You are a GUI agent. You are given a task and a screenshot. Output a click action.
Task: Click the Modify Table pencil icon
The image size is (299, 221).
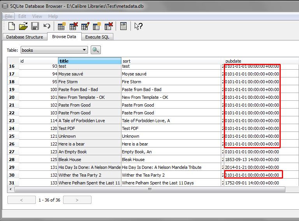pos(85,26)
